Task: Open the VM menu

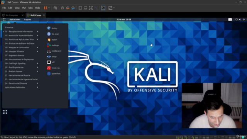Action: (x=24, y=8)
